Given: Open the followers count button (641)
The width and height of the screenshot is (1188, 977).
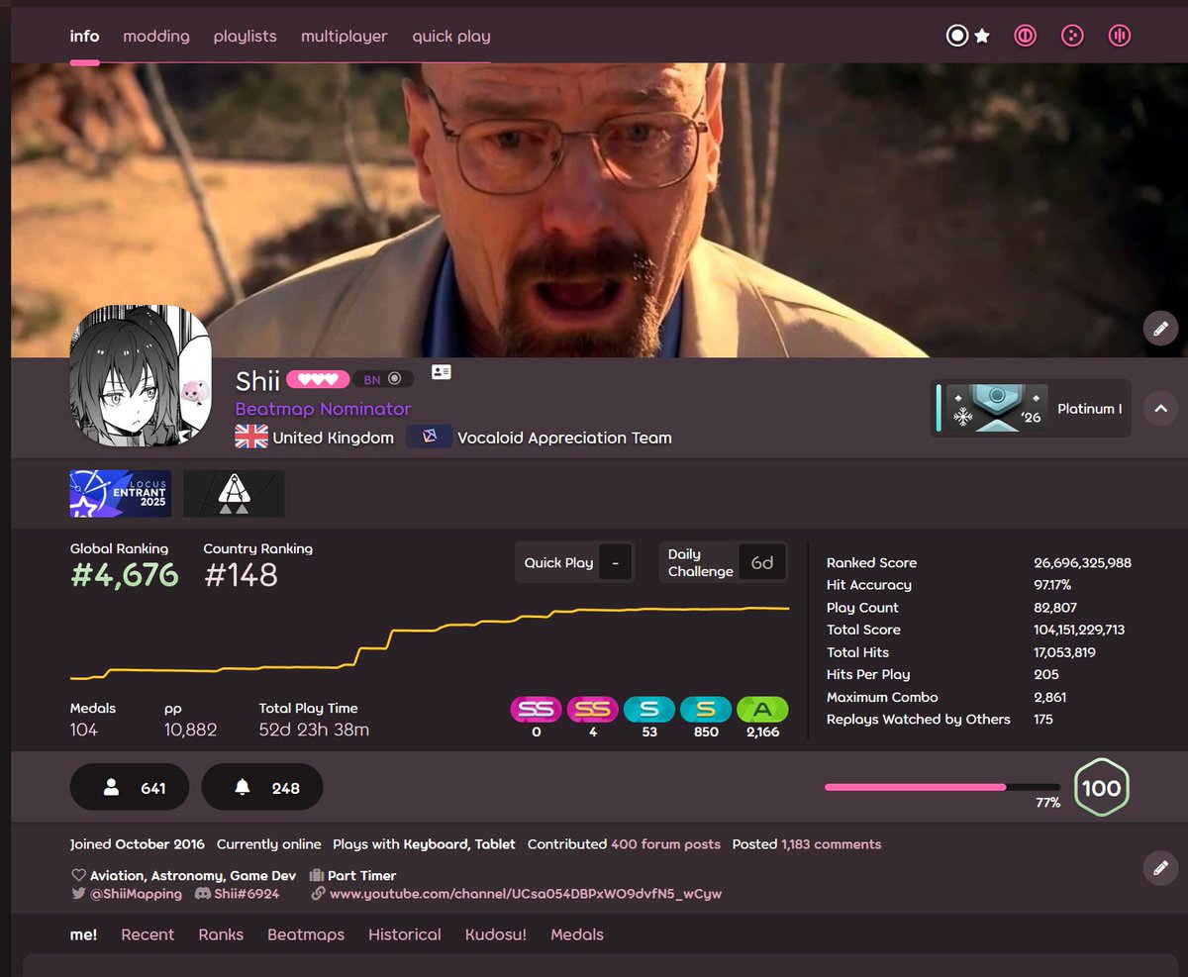Looking at the screenshot, I should pyautogui.click(x=130, y=787).
